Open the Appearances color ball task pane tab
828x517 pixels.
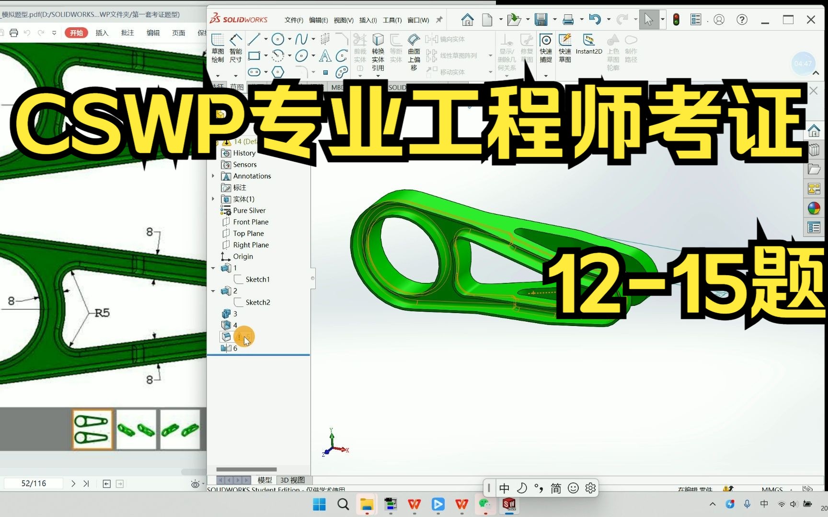click(814, 208)
